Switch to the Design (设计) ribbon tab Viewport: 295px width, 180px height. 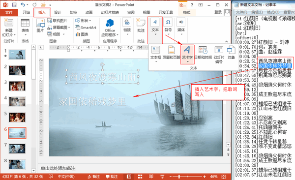click(x=58, y=12)
